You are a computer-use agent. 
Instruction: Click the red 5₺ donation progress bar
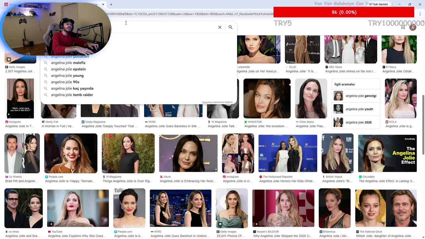coord(344,12)
